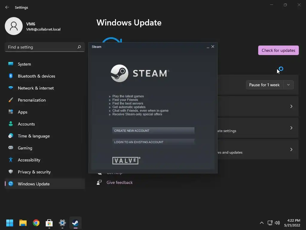Click the Find a setting search field

pos(45,47)
